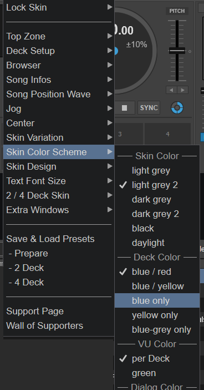Screen dimensions: 204x390
Task: Click the pitch fader handle
Action: (x=177, y=51)
